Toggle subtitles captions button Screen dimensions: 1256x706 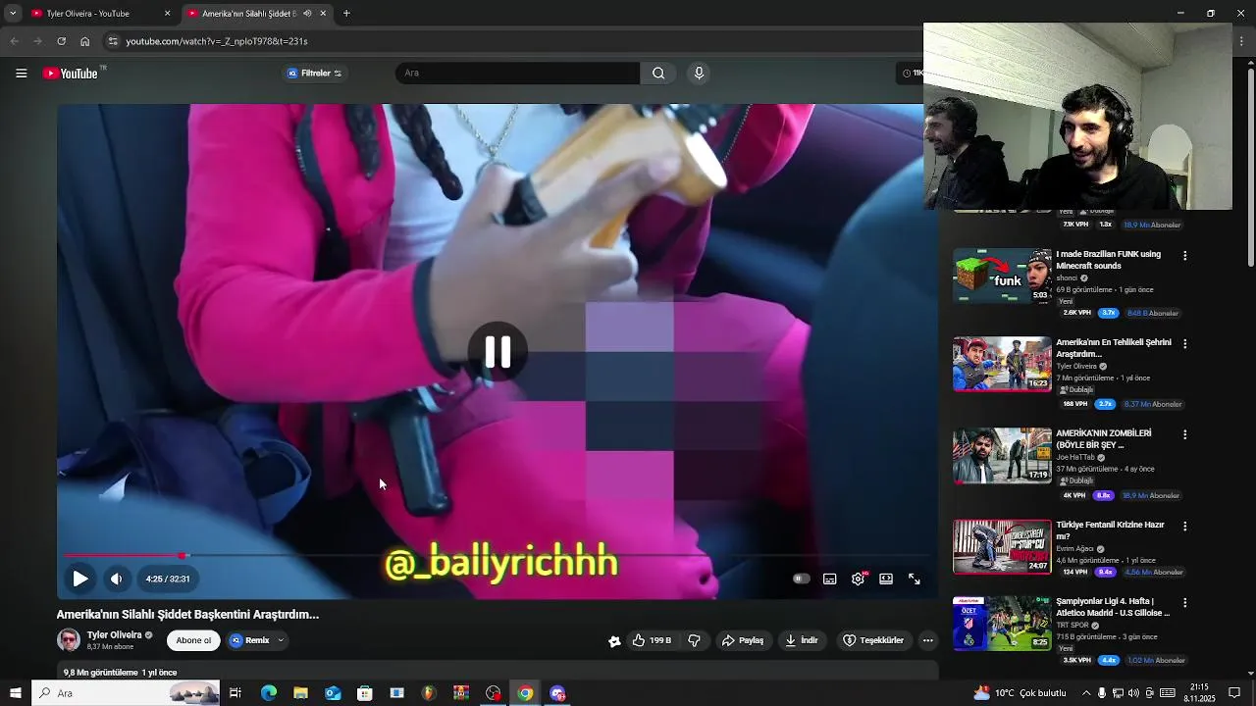(x=829, y=579)
